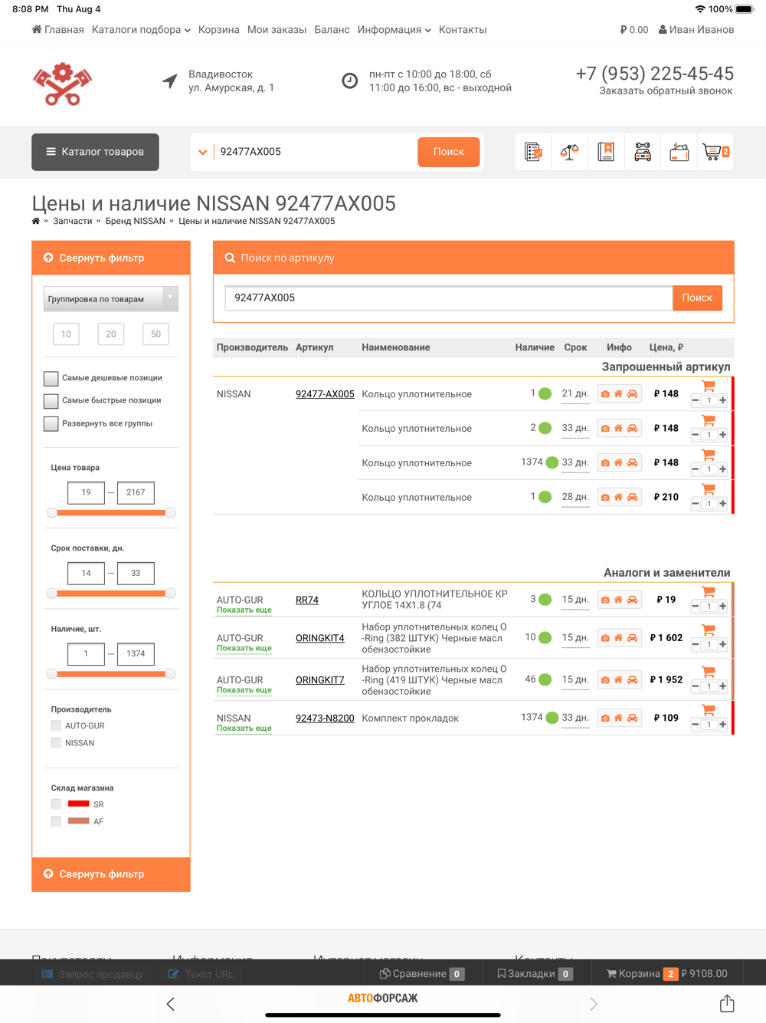Open the bookmarks book icon
This screenshot has height=1023, width=766.
[x=606, y=152]
